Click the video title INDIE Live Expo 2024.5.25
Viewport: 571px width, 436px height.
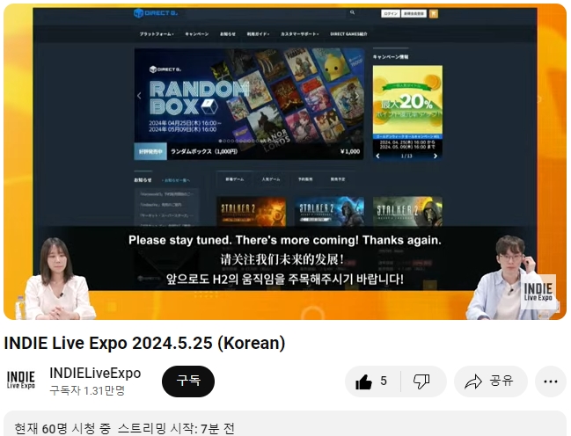[144, 343]
